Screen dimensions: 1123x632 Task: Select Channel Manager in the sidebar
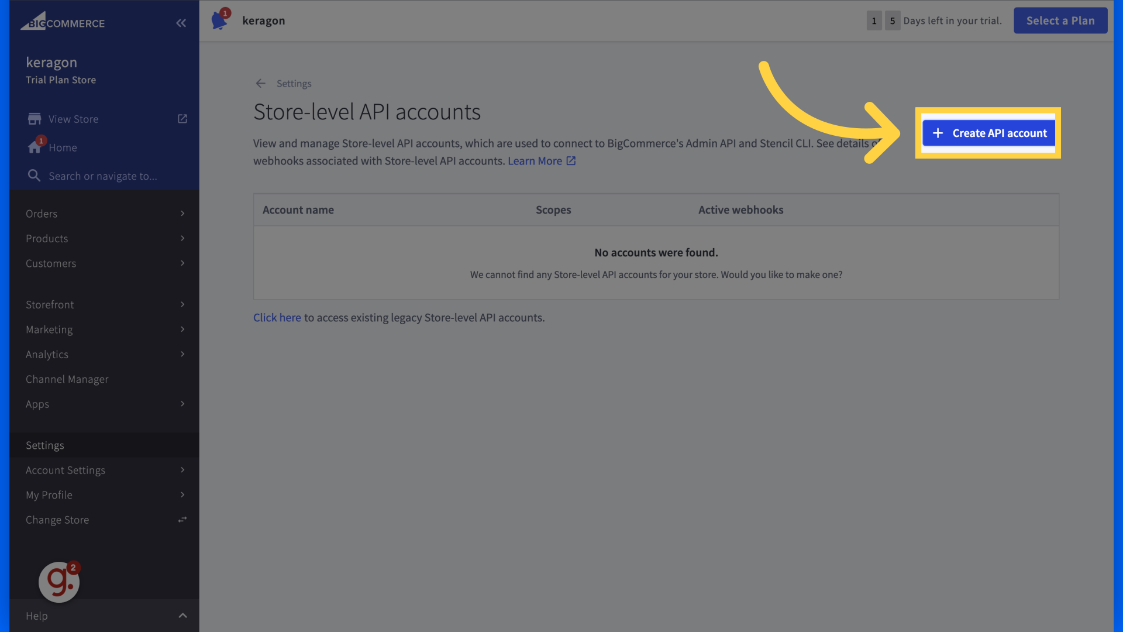[x=67, y=379]
